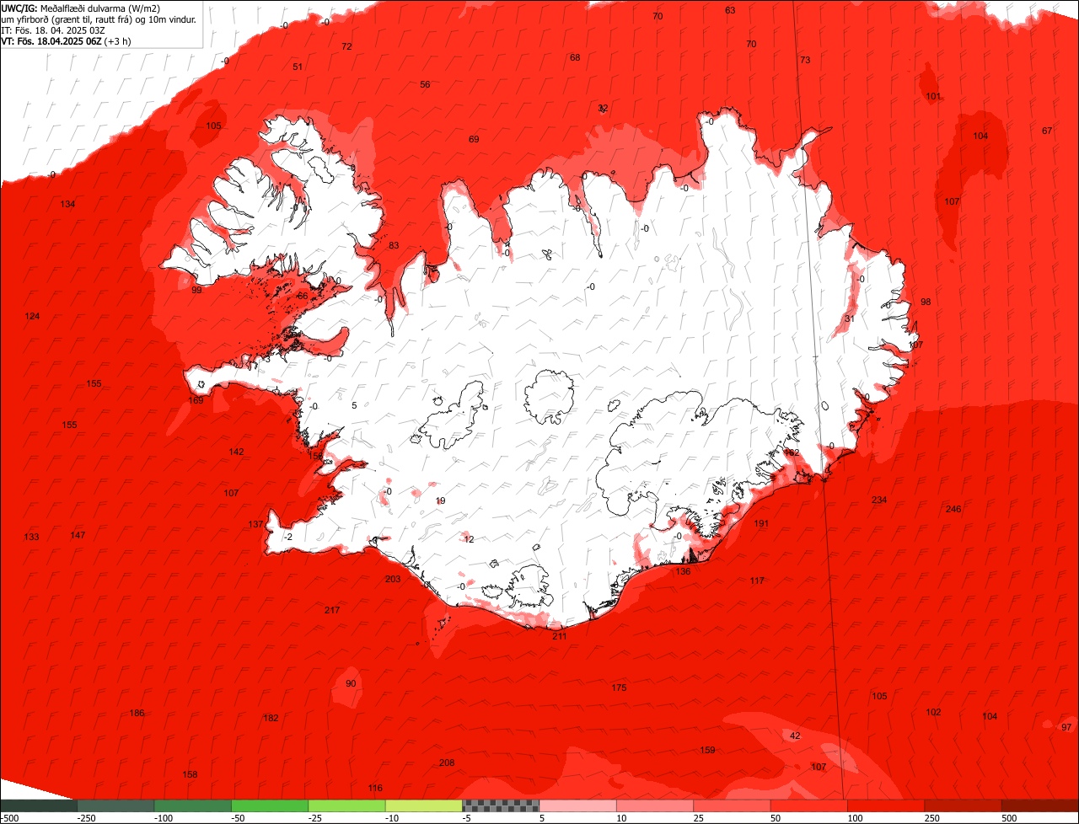Pick the dark red swatch between 250 and 500
Image resolution: width=1079 pixels, height=824 pixels.
[x=963, y=805]
